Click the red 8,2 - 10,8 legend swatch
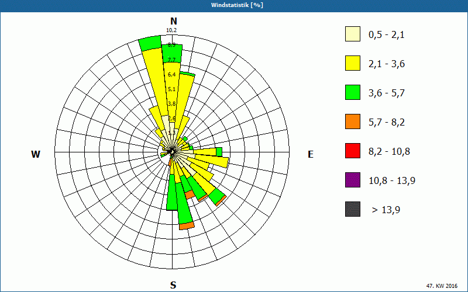Viewport: 468px width, 292px height. click(x=353, y=151)
